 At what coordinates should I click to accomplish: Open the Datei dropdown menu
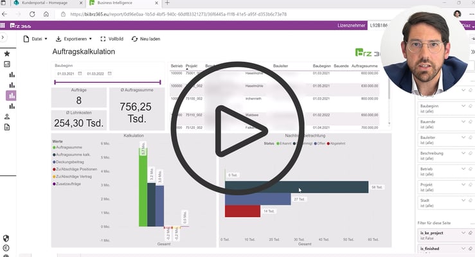tap(35, 39)
